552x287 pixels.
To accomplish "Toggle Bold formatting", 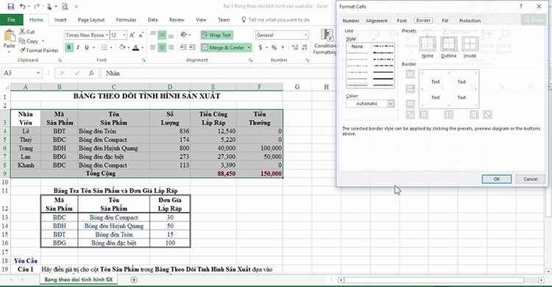I will tap(69, 47).
